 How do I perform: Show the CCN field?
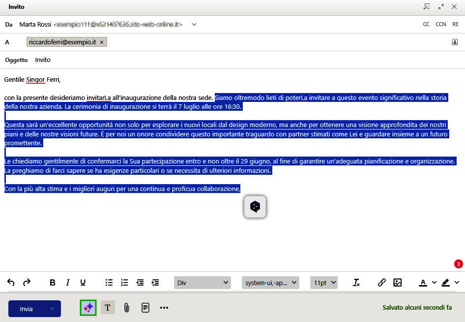pos(441,24)
